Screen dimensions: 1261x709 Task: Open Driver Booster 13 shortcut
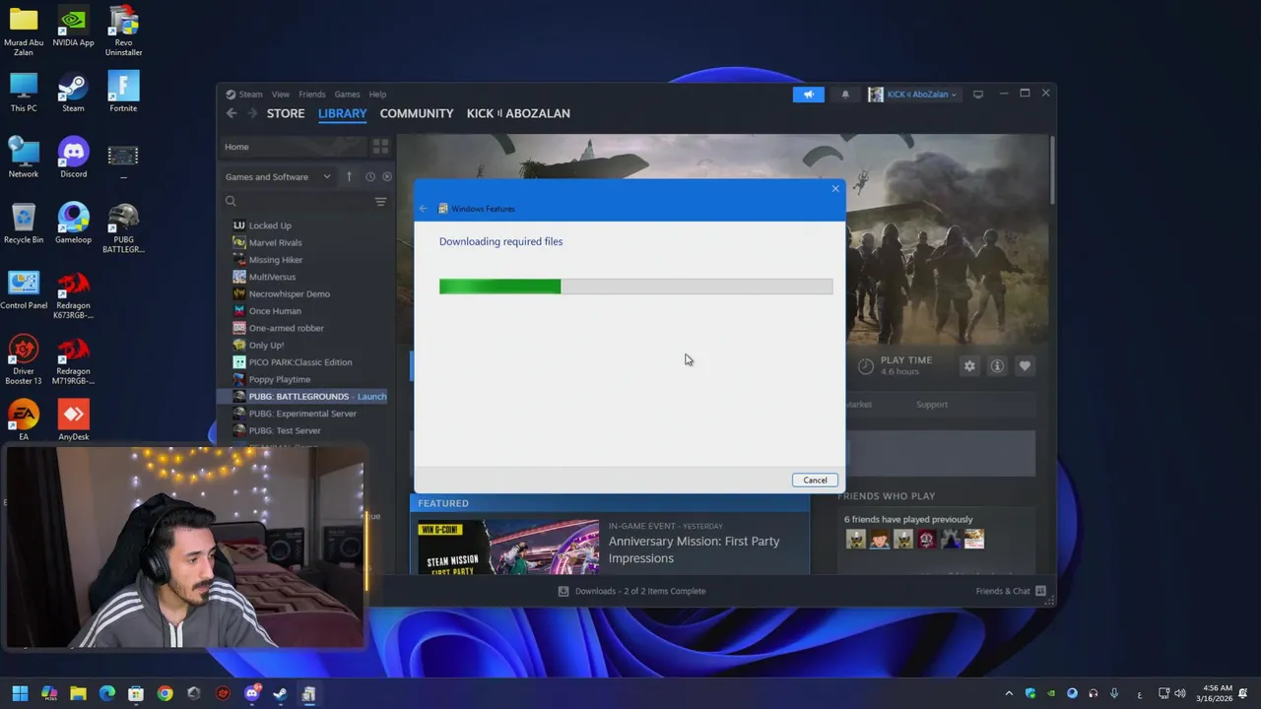24,360
